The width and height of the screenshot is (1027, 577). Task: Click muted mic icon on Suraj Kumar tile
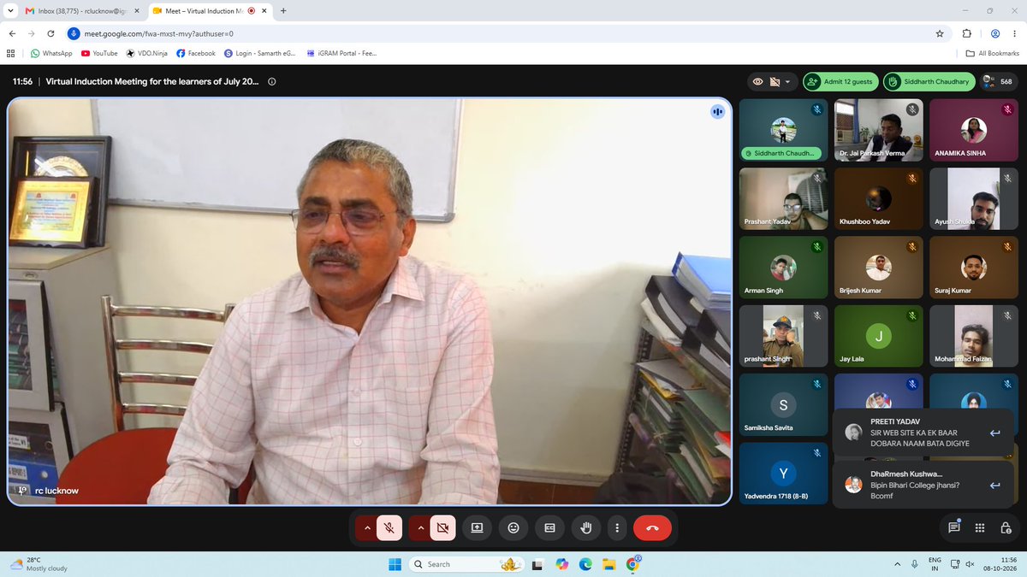point(1006,247)
